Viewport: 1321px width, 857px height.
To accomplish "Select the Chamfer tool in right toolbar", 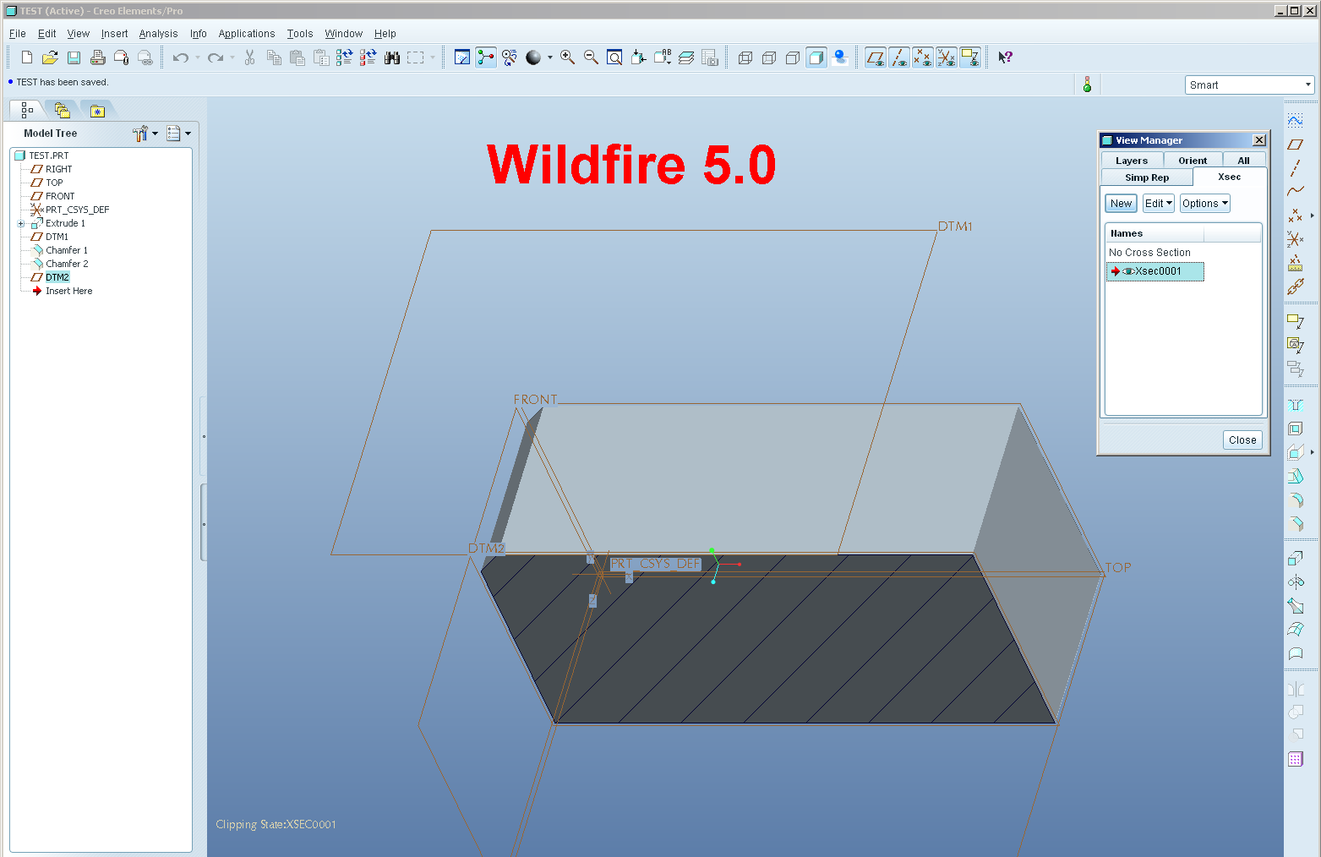I will pyautogui.click(x=1295, y=524).
